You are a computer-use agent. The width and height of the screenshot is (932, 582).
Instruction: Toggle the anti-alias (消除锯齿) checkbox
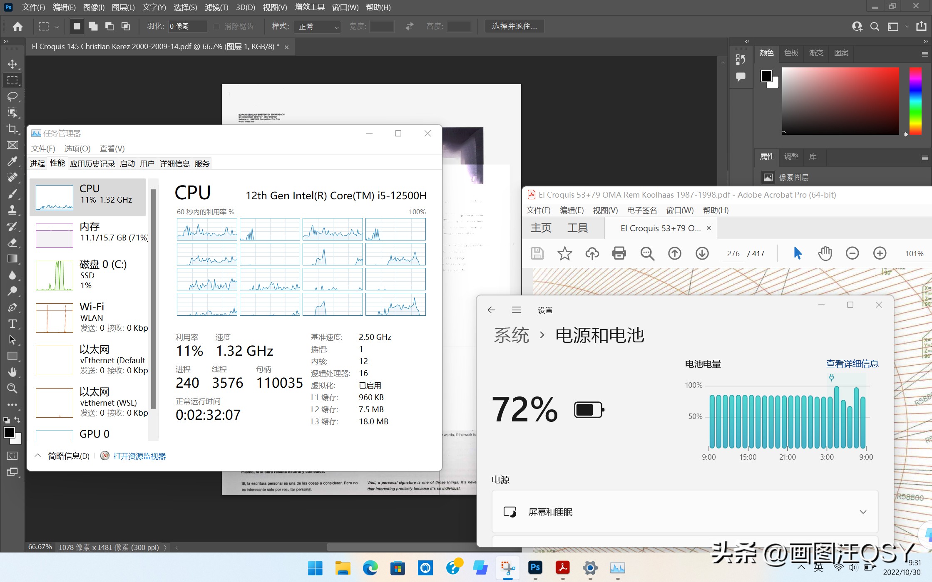(x=216, y=27)
